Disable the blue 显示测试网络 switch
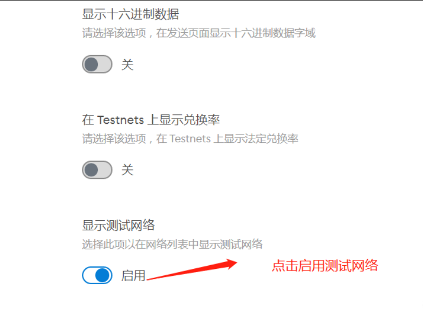Viewport: 423px width, 316px height. [97, 275]
